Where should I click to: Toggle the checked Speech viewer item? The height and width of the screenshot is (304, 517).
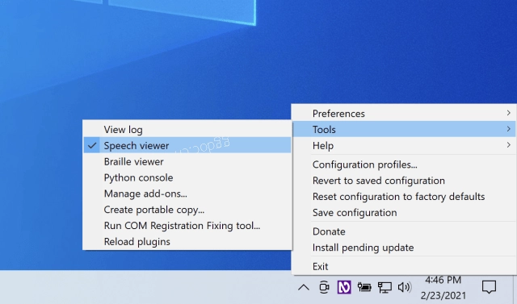187,145
